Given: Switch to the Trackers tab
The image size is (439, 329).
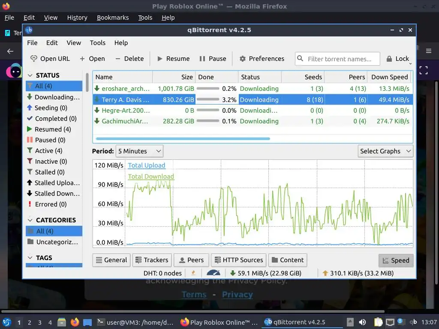Looking at the screenshot, I should click(152, 260).
